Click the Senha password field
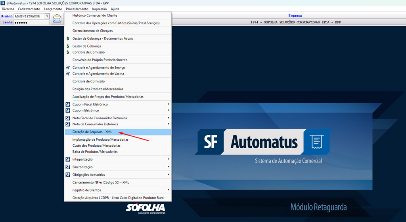The width and height of the screenshot is (406, 222). (x=32, y=23)
